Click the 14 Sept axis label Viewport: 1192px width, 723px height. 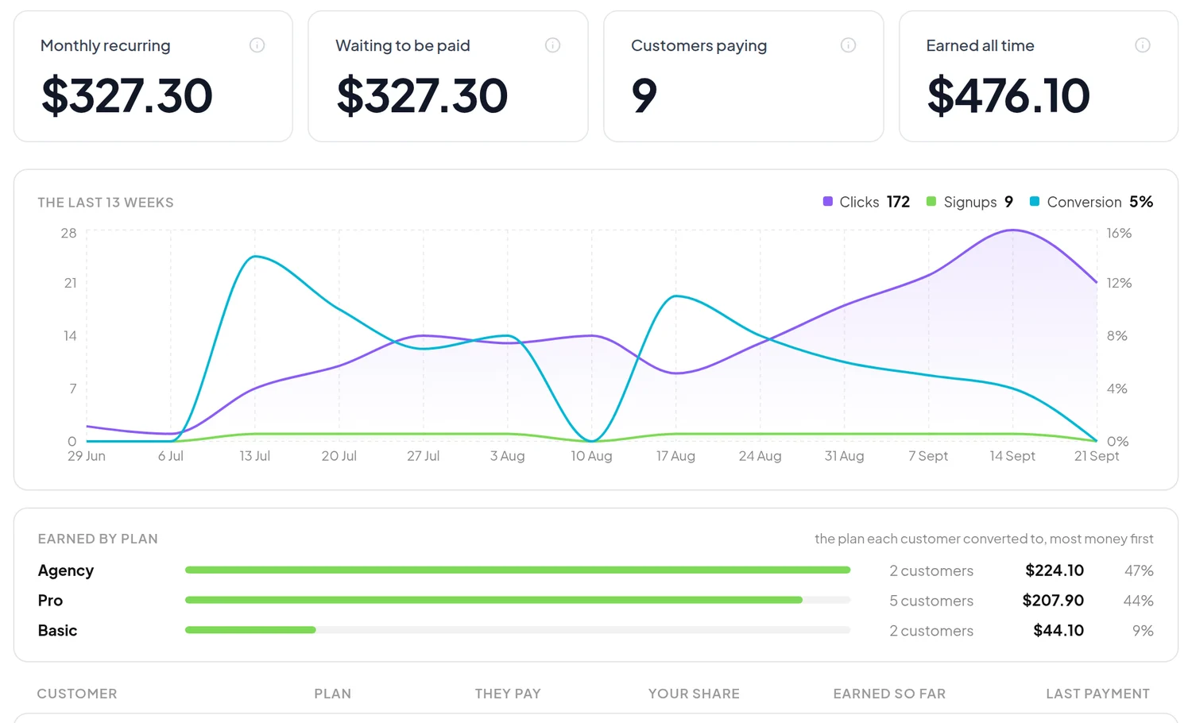click(1012, 456)
